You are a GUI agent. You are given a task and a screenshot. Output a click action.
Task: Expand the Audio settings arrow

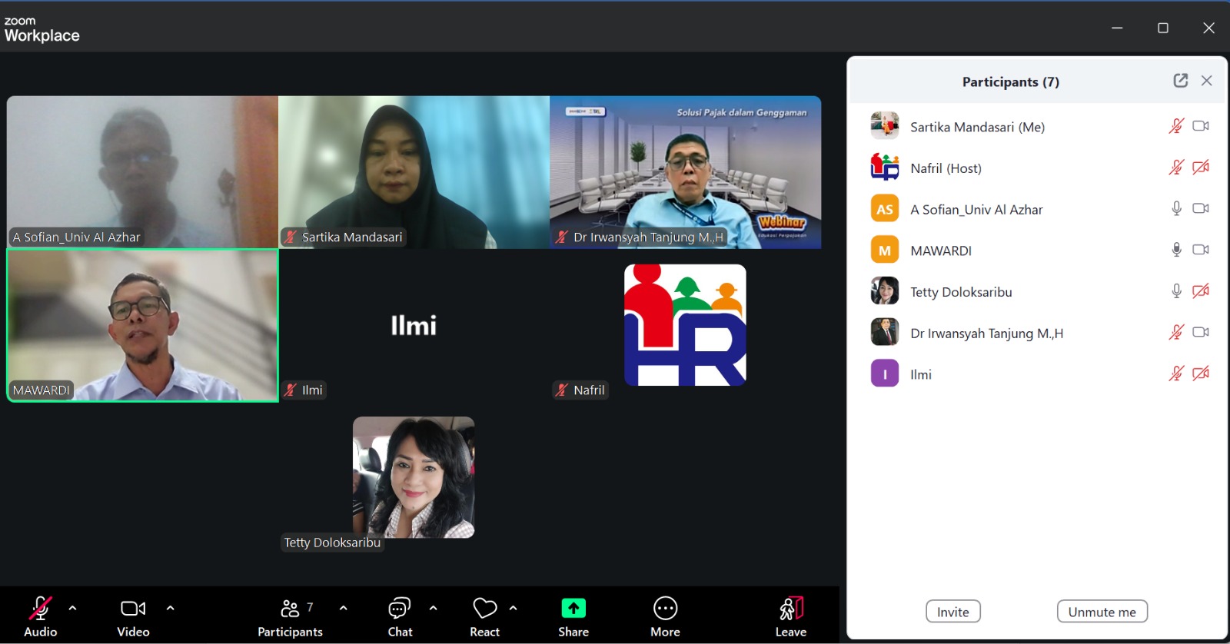pos(72,608)
